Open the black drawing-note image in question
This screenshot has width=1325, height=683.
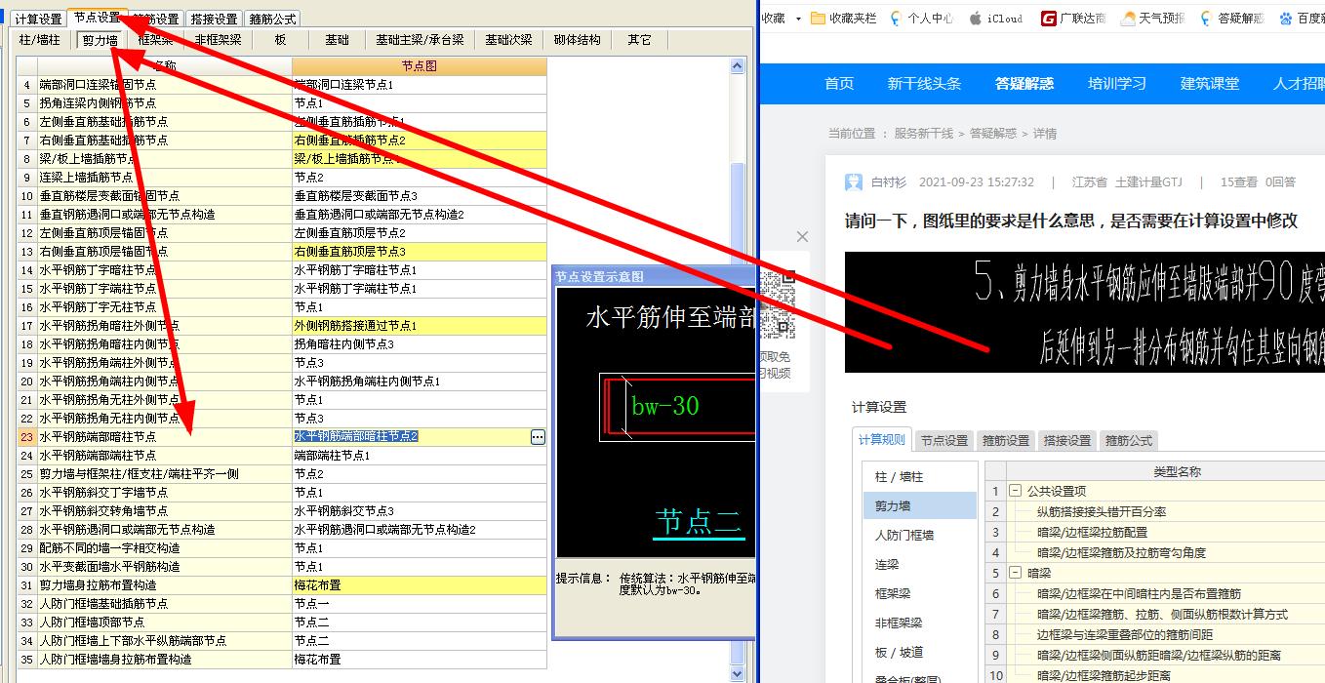(x=1085, y=312)
